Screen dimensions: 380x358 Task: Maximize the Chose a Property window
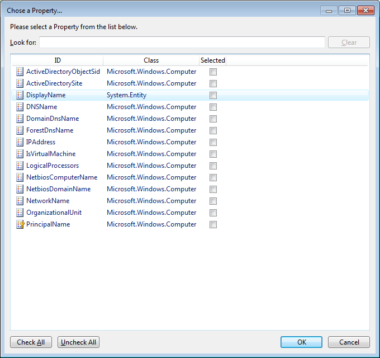347,11
